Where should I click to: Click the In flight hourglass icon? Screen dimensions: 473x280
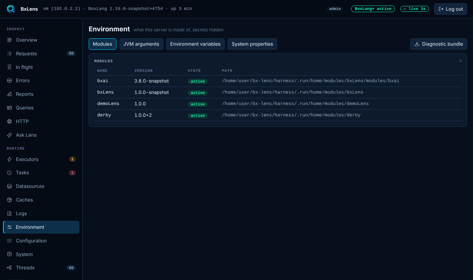pos(9,67)
